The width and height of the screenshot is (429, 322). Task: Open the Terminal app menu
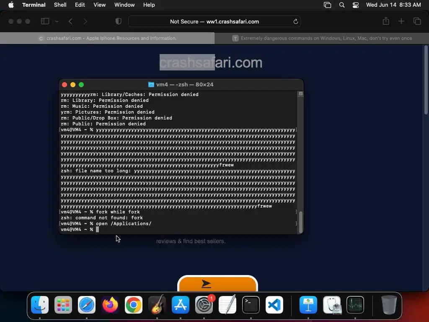click(x=34, y=5)
